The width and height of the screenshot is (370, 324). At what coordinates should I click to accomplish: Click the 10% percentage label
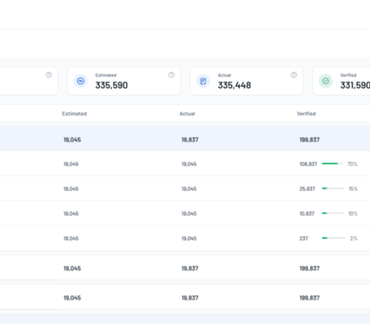click(x=353, y=213)
